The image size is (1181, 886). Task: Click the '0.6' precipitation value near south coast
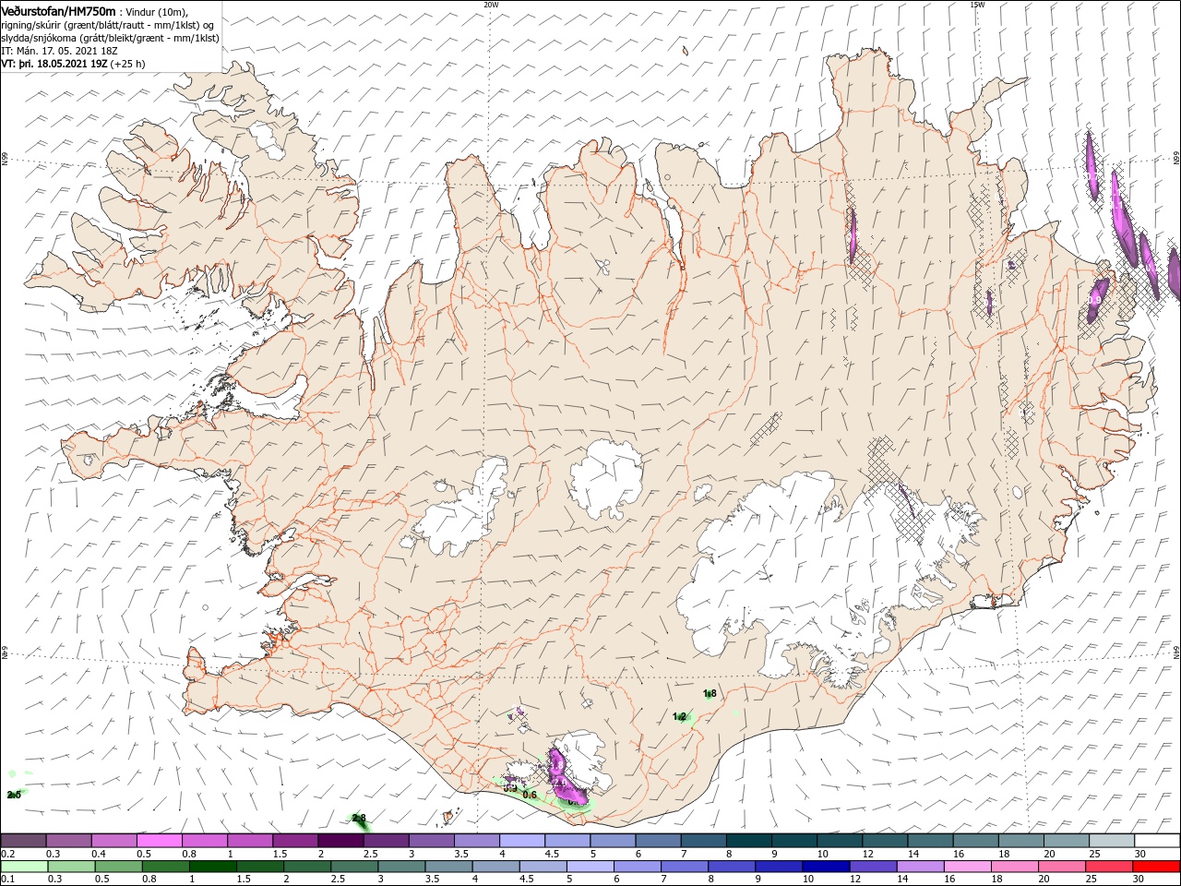530,795
